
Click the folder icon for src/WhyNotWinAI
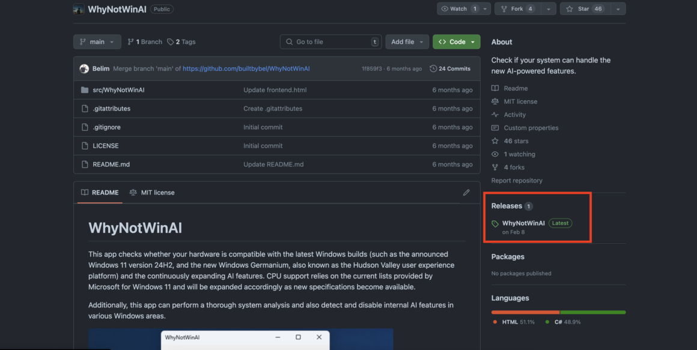tap(85, 89)
